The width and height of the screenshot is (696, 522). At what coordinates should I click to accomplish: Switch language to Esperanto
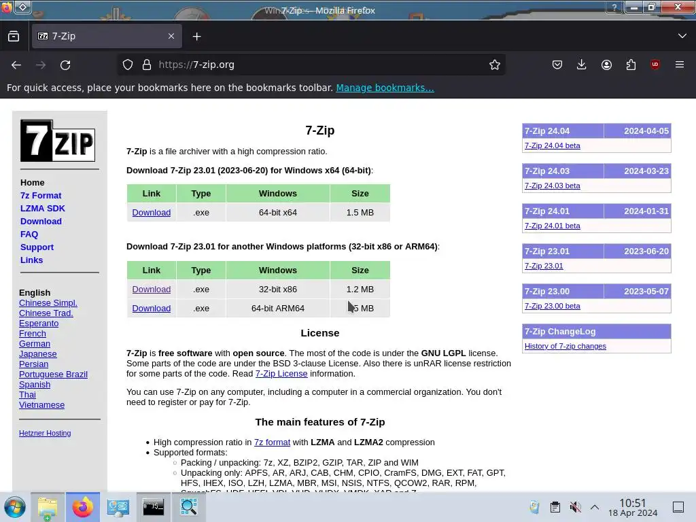coord(39,323)
